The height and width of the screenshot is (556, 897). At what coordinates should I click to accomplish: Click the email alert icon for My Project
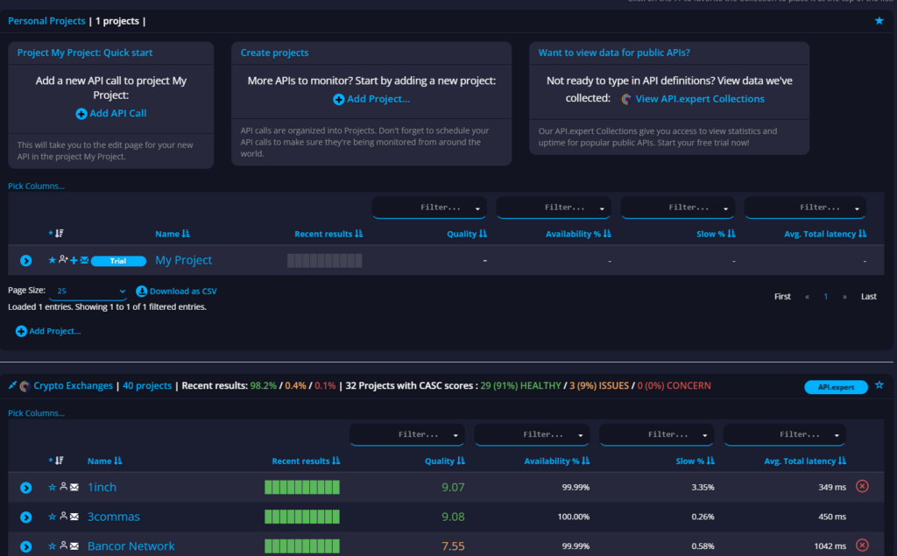coord(84,260)
